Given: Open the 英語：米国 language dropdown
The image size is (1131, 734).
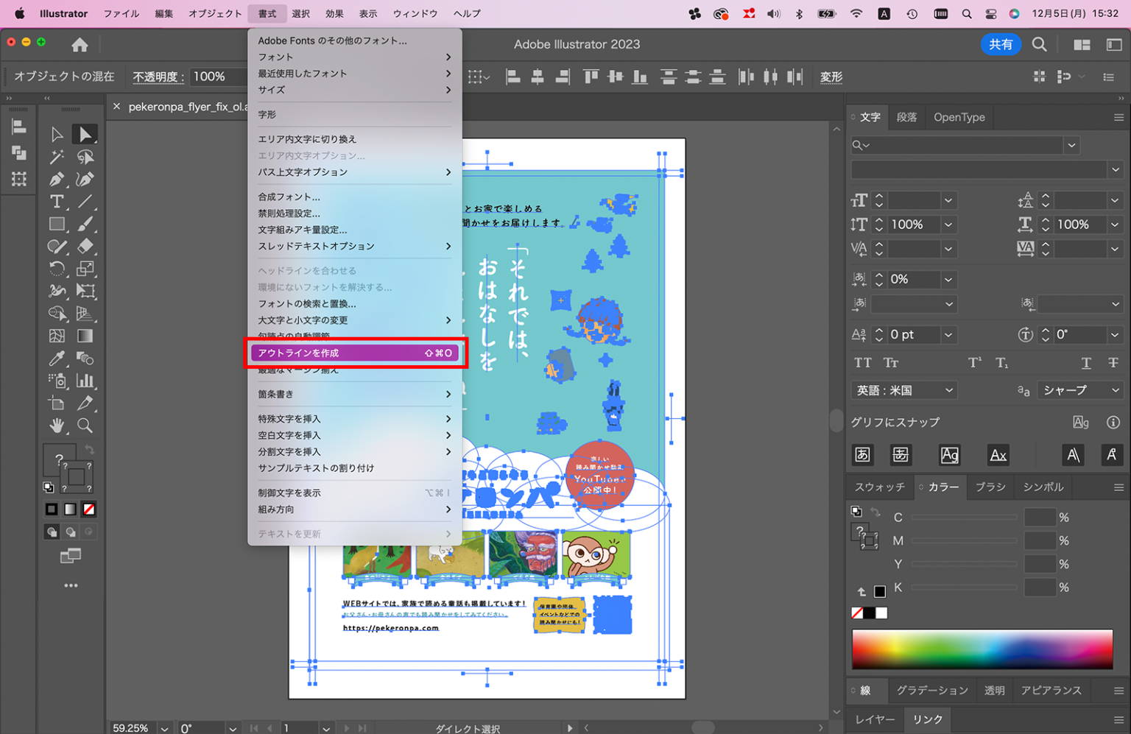Looking at the screenshot, I should click(x=903, y=389).
